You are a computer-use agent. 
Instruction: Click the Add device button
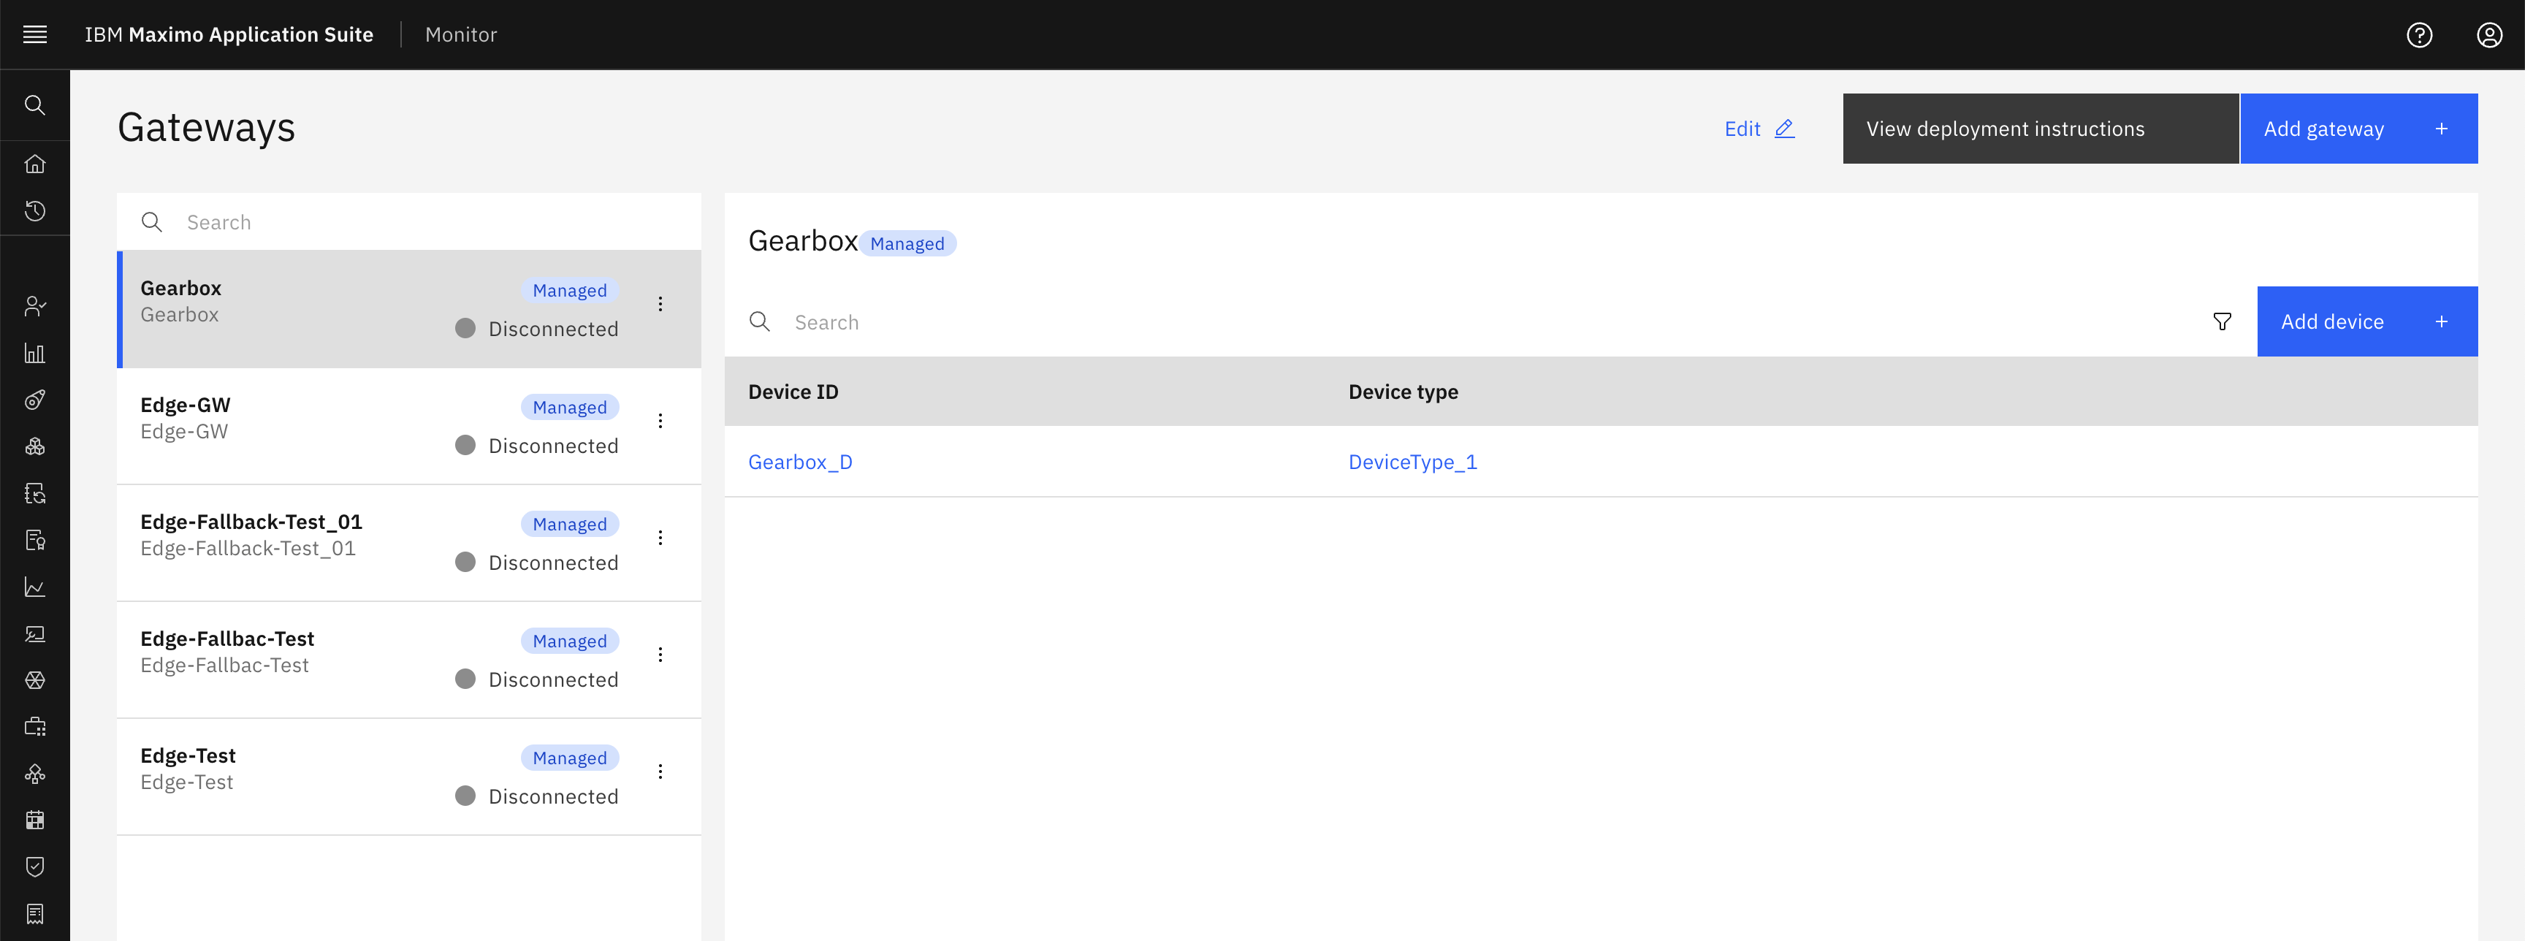coord(2366,321)
